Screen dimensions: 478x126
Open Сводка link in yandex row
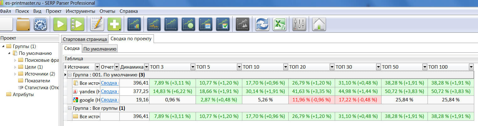click(x=110, y=91)
